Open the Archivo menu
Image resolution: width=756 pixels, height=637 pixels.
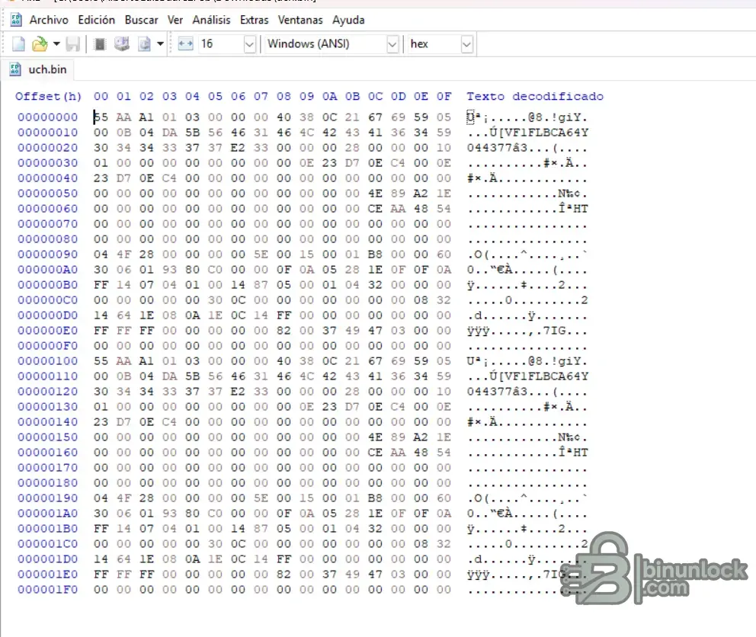pos(49,20)
